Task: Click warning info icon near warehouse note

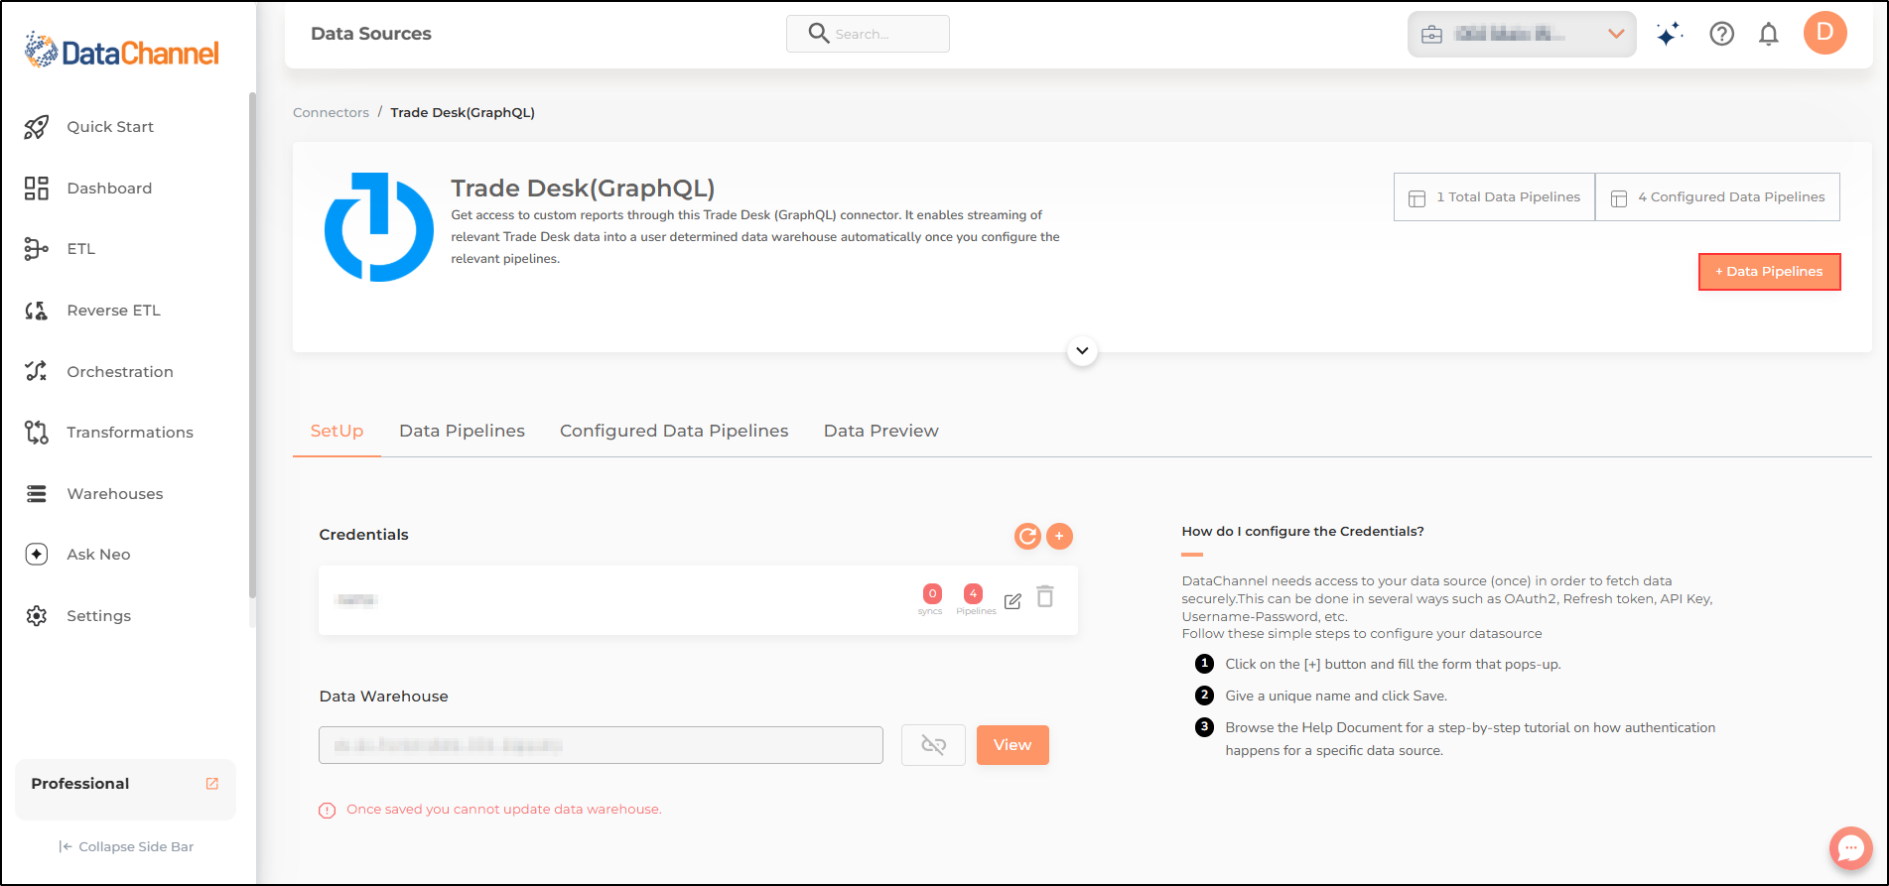Action: click(x=327, y=811)
